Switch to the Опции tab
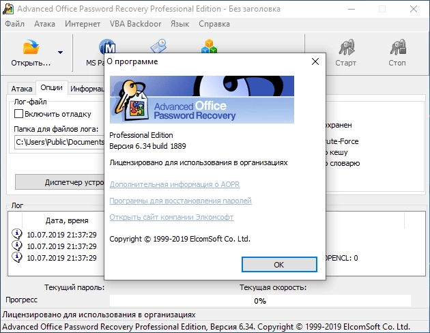 [52, 88]
